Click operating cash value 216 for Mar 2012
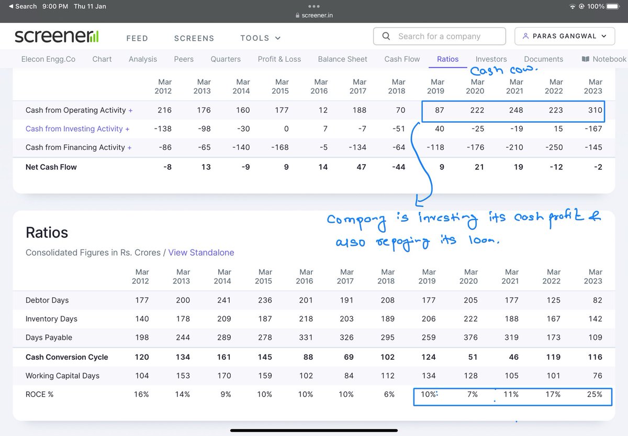Viewport: 628px width, 436px height. (x=164, y=110)
